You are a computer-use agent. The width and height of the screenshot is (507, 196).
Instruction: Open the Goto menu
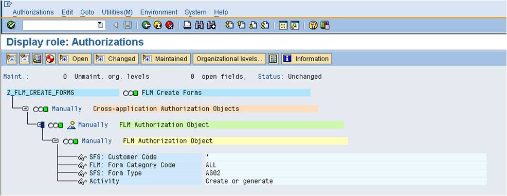87,12
